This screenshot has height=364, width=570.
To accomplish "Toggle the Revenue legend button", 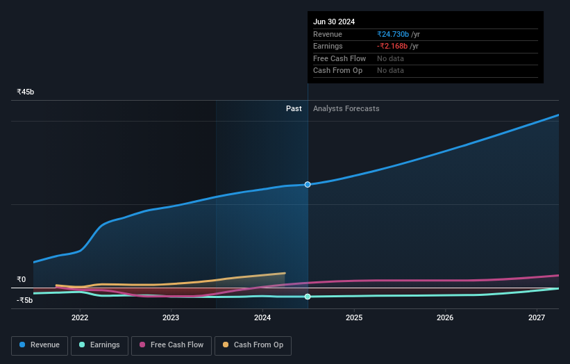I will 40,345.
